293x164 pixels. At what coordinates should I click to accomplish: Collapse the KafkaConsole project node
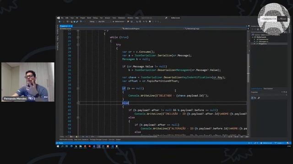pyautogui.click(x=253, y=37)
